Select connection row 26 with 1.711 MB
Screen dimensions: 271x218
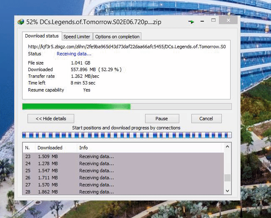[x=123, y=178]
